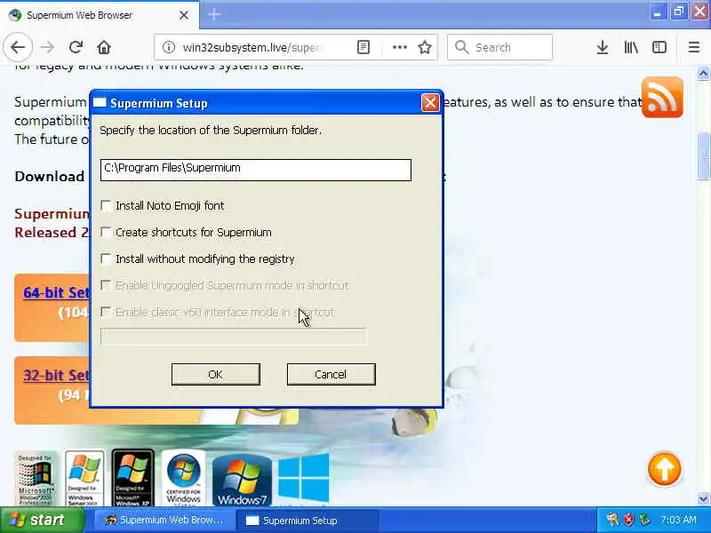The image size is (711, 533).
Task: Click the browser address bar URL
Action: (x=252, y=47)
